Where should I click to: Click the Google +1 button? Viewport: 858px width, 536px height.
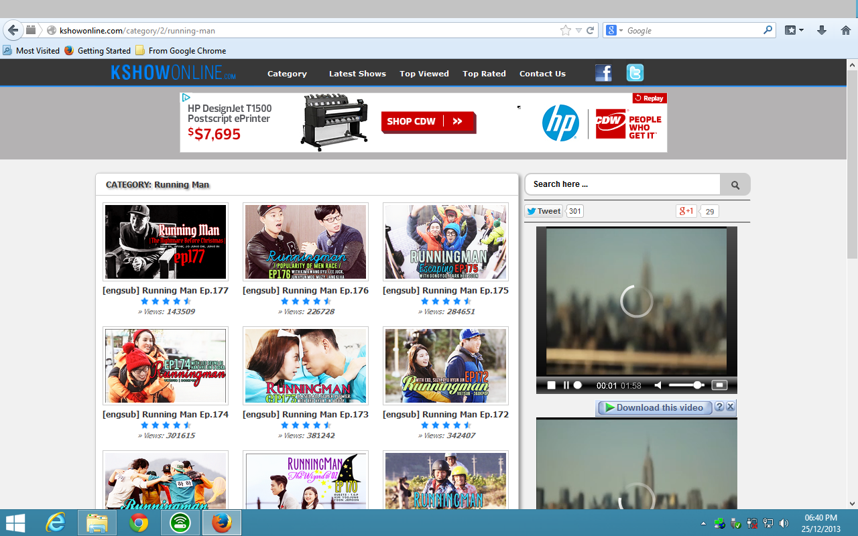coord(686,211)
